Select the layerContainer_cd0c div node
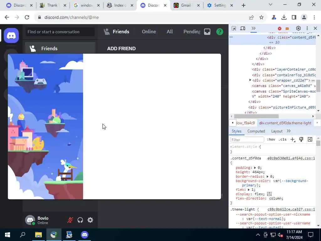 click(x=284, y=69)
